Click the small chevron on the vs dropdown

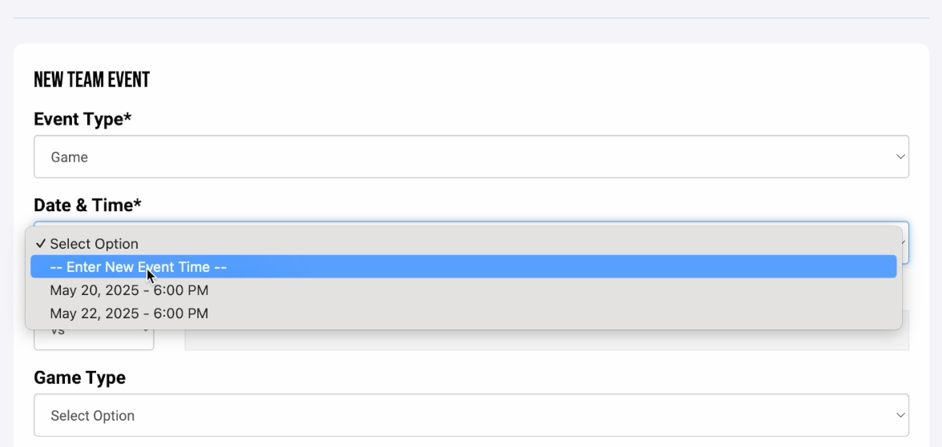(146, 330)
